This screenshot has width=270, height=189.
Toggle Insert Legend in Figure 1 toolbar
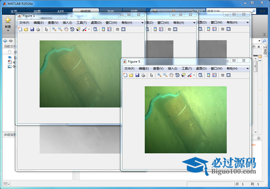[x=109, y=29]
